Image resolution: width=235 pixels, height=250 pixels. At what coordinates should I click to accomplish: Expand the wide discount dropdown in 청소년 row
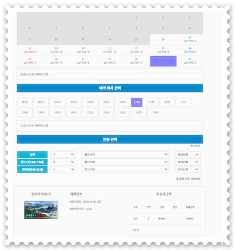coord(126,162)
